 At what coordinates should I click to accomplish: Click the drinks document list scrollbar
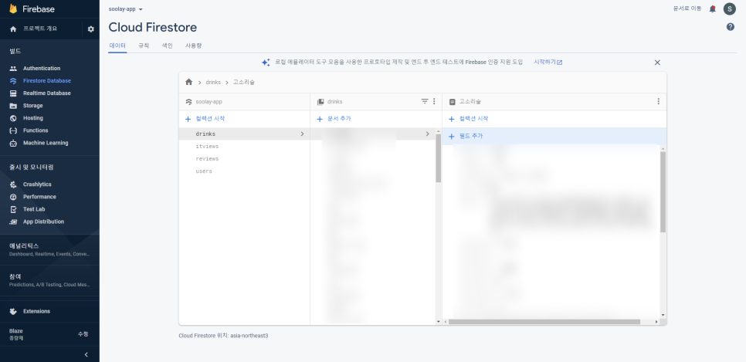(x=438, y=158)
